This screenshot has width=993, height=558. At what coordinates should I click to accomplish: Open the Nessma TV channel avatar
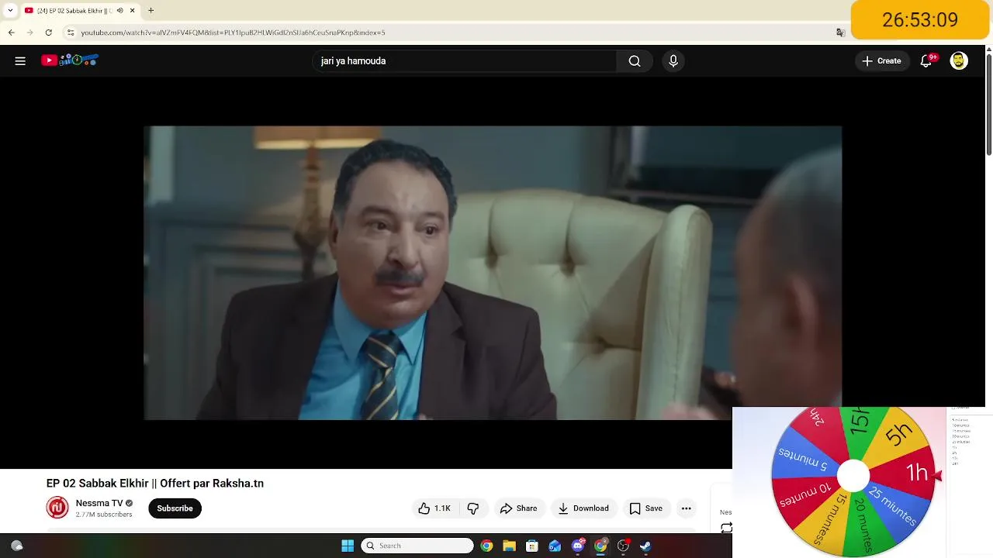[x=57, y=508]
